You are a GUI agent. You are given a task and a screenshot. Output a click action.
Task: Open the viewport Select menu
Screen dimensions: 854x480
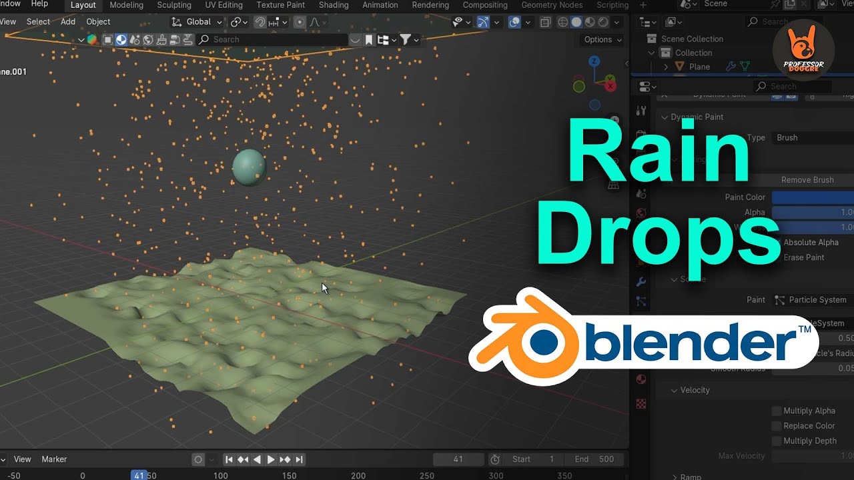tap(38, 21)
